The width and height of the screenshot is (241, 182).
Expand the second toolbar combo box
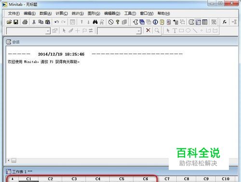pyautogui.click(x=138, y=31)
